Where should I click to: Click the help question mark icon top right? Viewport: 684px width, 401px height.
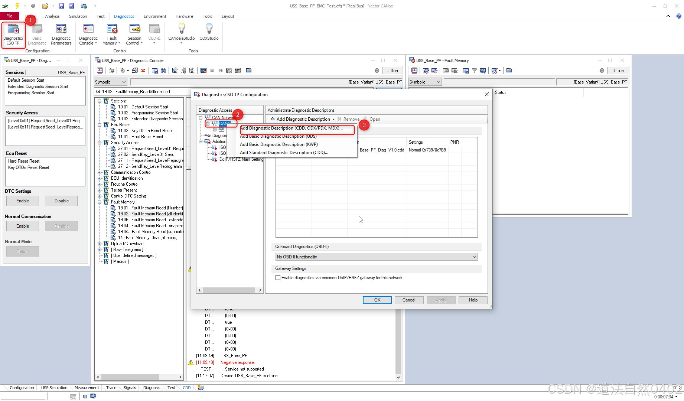[679, 16]
